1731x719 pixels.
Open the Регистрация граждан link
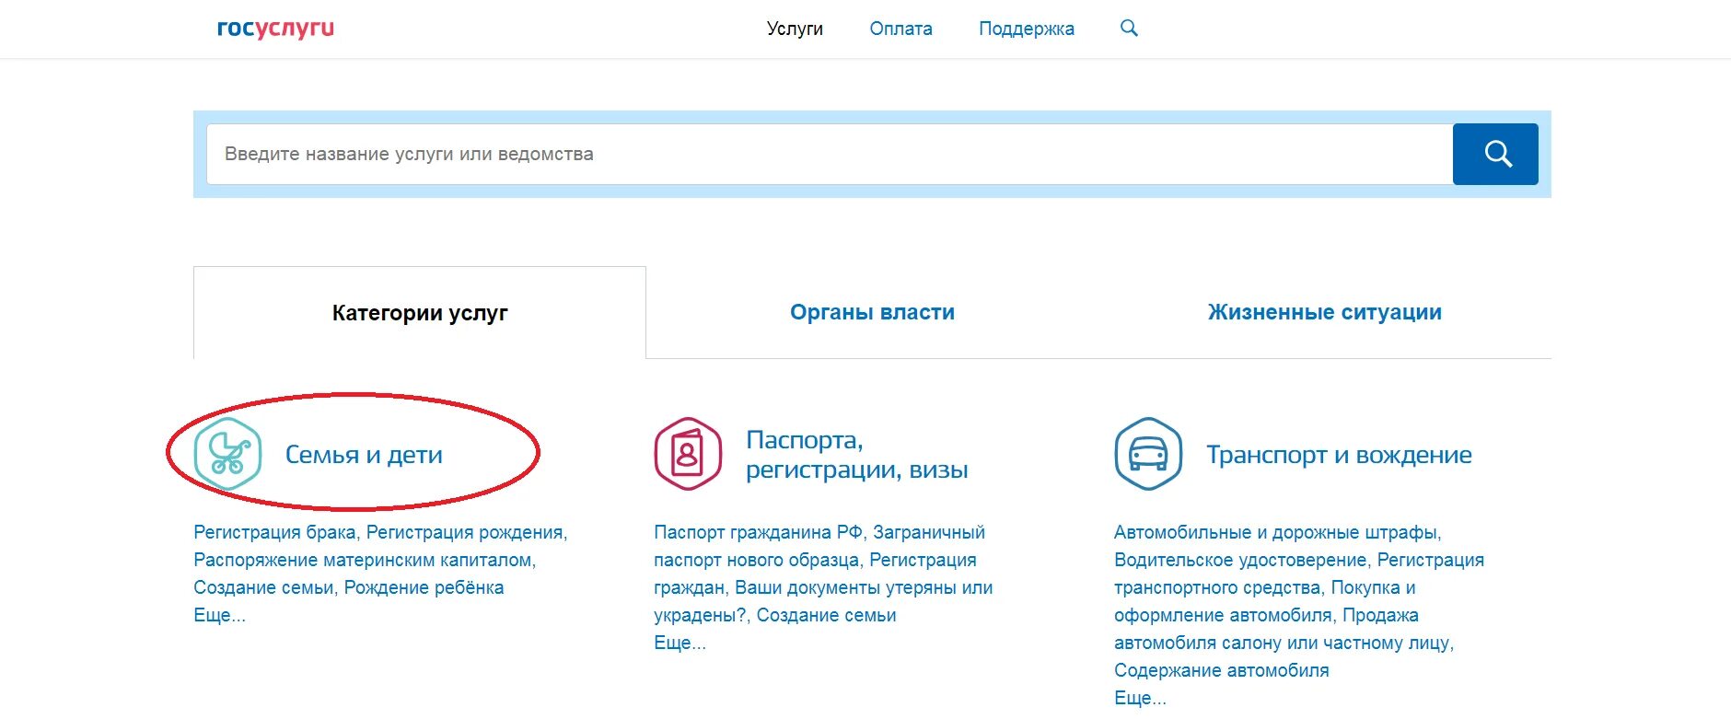[x=815, y=574]
